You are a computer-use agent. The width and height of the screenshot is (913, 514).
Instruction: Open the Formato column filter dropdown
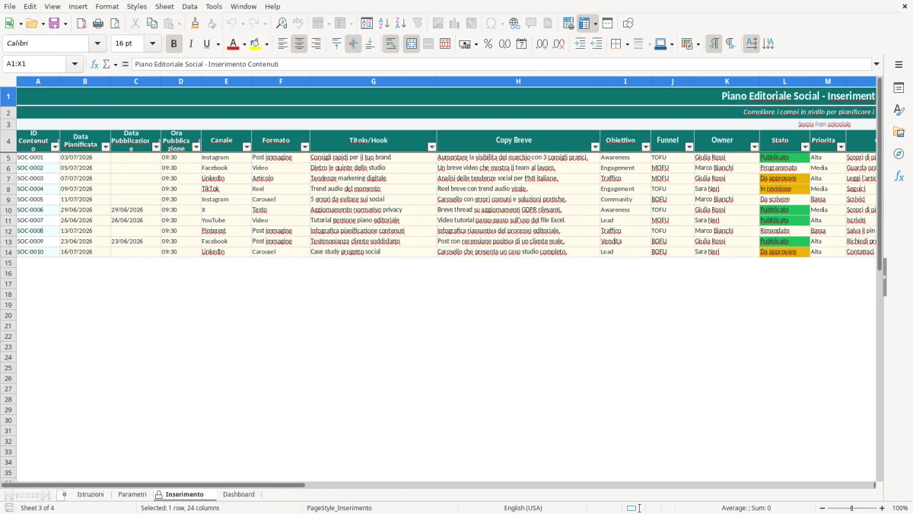coord(305,147)
